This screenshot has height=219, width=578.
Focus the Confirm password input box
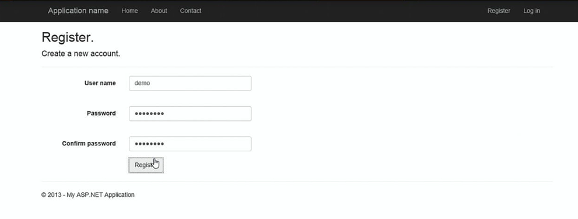tap(190, 144)
